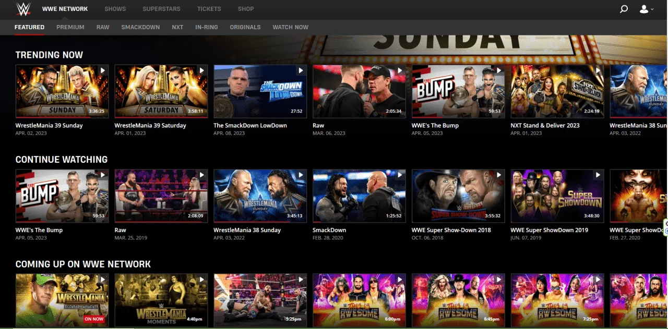Click play icon on the 6:00pm This Is Awesome
The image size is (668, 329).
pyautogui.click(x=400, y=280)
